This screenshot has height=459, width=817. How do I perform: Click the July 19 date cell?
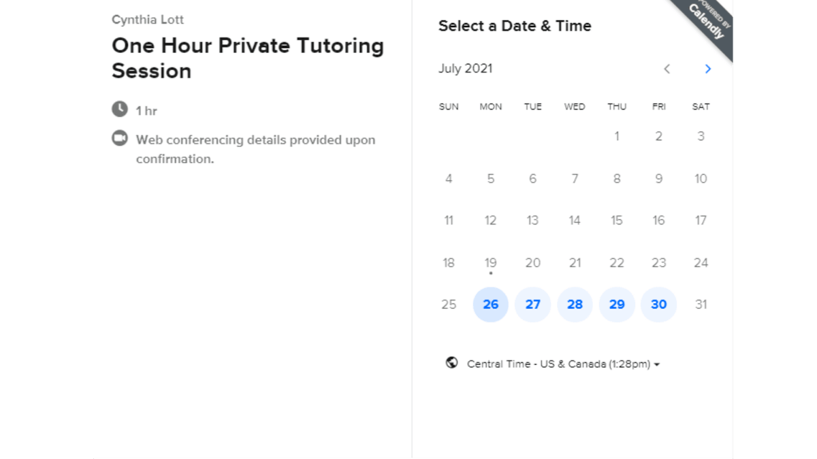[x=490, y=262]
